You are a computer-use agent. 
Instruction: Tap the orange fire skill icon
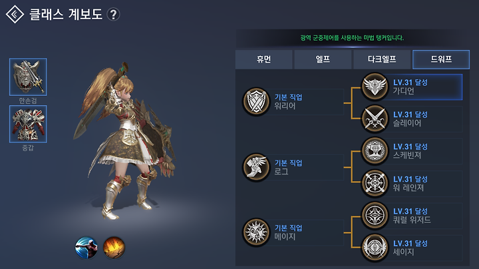coord(114,247)
